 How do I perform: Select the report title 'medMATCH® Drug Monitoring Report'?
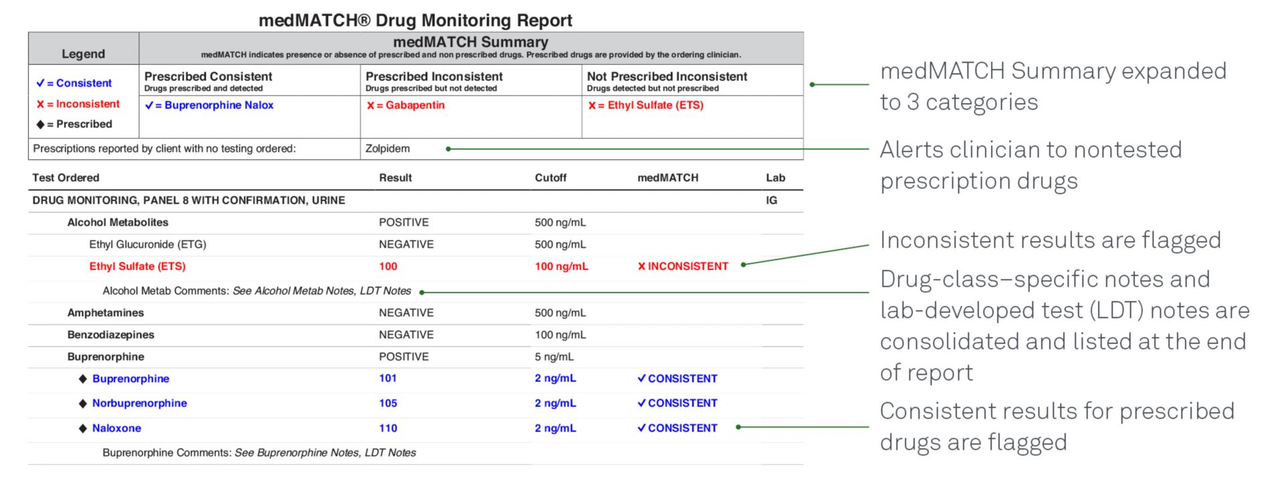click(415, 20)
